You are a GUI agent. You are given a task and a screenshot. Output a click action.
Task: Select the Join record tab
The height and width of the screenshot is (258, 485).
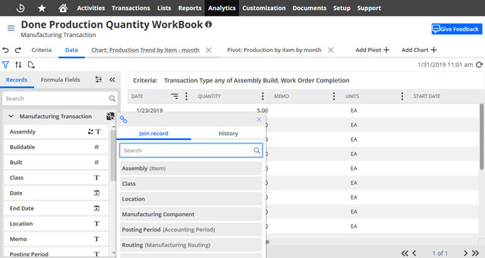(x=154, y=134)
